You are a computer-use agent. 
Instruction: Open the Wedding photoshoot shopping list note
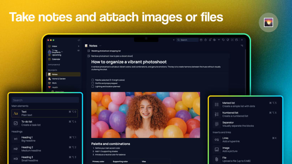coord(106,51)
